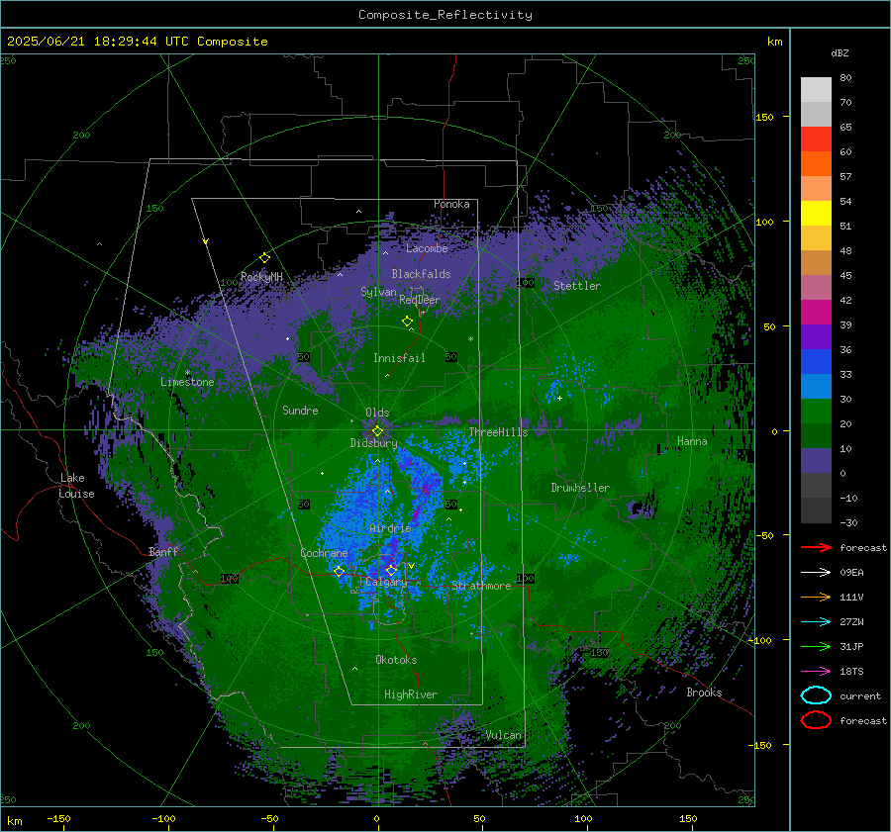891x832 pixels.
Task: Click the Innisfail label on the map
Action: (x=399, y=358)
